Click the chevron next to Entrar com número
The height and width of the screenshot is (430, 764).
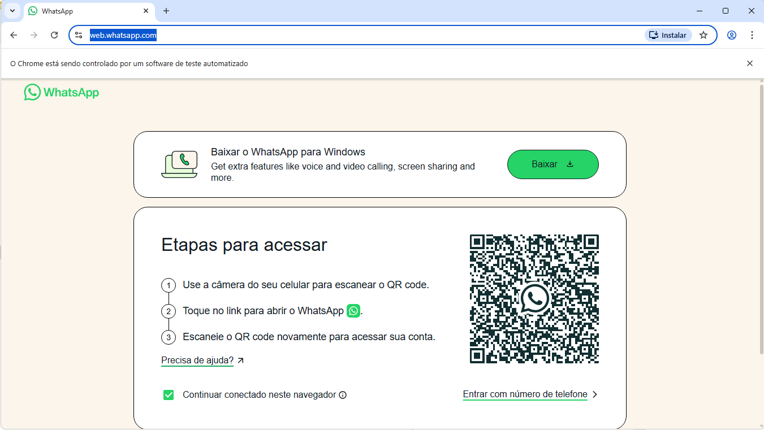coord(595,394)
